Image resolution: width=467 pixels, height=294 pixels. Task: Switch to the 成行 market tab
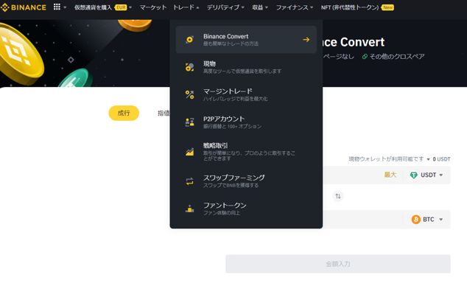[x=124, y=113]
